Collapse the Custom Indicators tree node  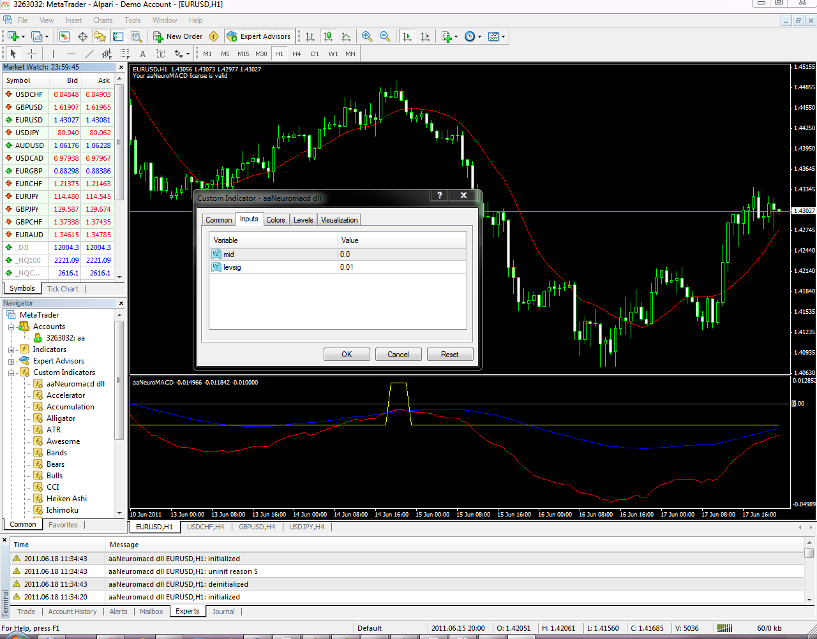click(x=11, y=372)
